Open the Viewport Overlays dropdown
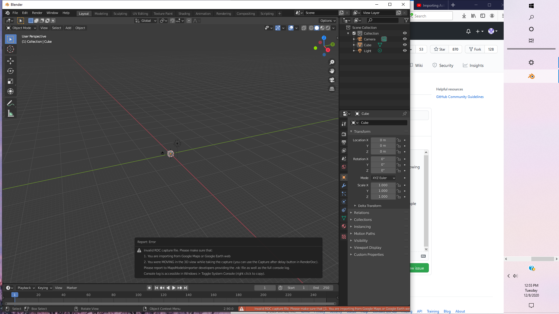The height and width of the screenshot is (314, 559). click(296, 28)
